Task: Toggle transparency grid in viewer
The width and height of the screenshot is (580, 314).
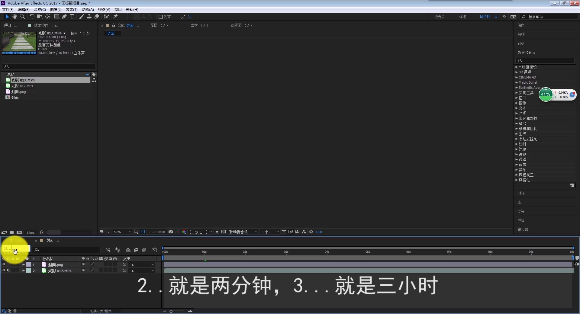Action: point(224,232)
